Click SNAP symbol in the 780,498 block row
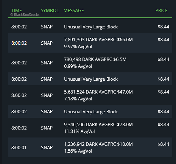The image size is (176, 164). tap(47, 62)
